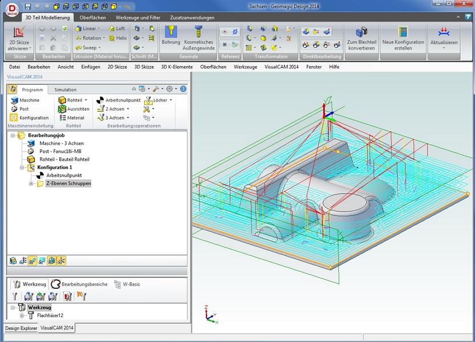Image resolution: width=475 pixels, height=342 pixels.
Task: Collapse the Werkzeug tree node
Action: (x=13, y=307)
